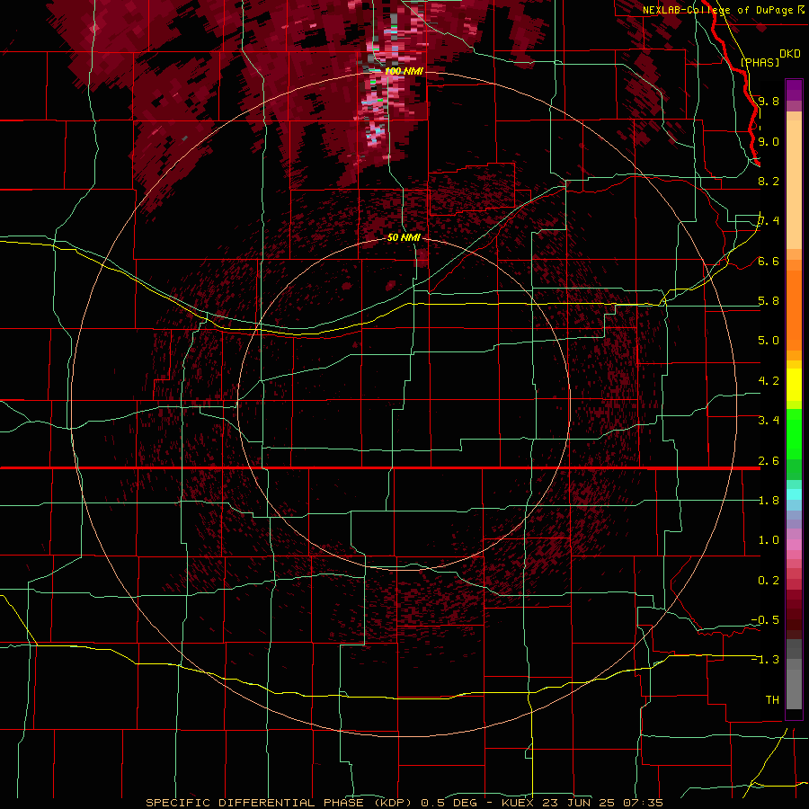Click the cyan segment of the color bar

(x=794, y=494)
